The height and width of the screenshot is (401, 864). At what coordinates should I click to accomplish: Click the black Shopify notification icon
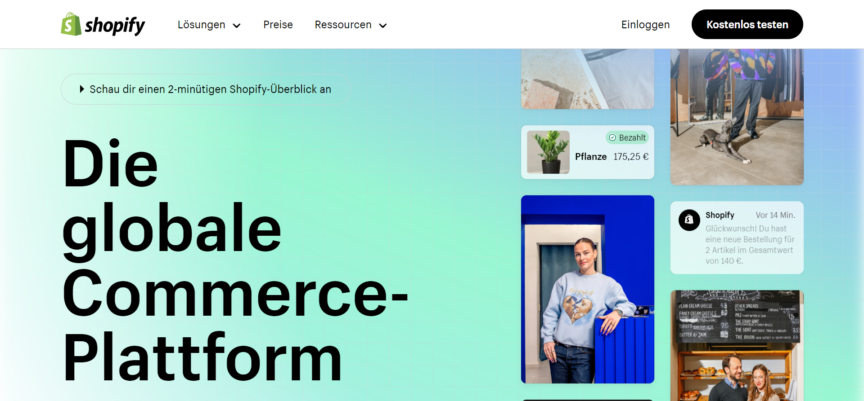point(689,220)
